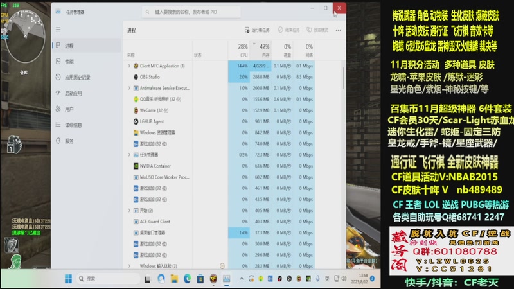The width and height of the screenshot is (514, 289).
Task: Switch to 详细信息 tab
Action: pyautogui.click(x=87, y=125)
